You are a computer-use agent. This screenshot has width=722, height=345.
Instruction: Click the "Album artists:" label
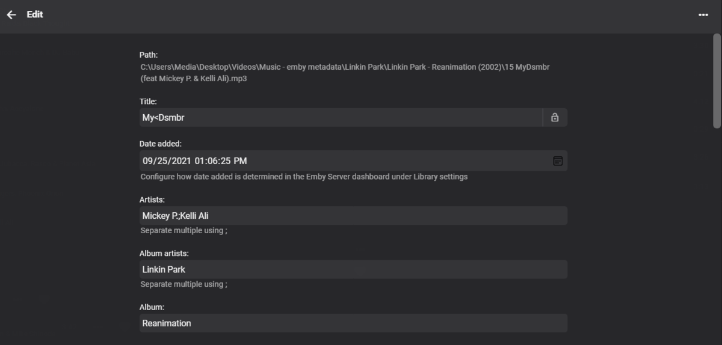[x=164, y=254]
